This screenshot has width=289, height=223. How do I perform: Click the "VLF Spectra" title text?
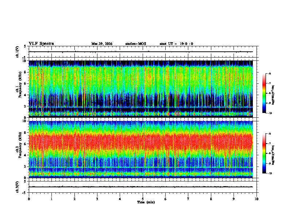click(x=41, y=44)
